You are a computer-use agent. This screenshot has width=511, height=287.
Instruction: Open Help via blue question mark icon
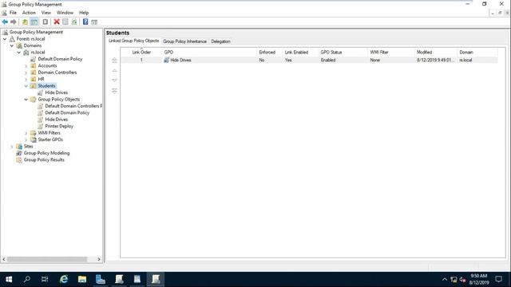[85, 22]
